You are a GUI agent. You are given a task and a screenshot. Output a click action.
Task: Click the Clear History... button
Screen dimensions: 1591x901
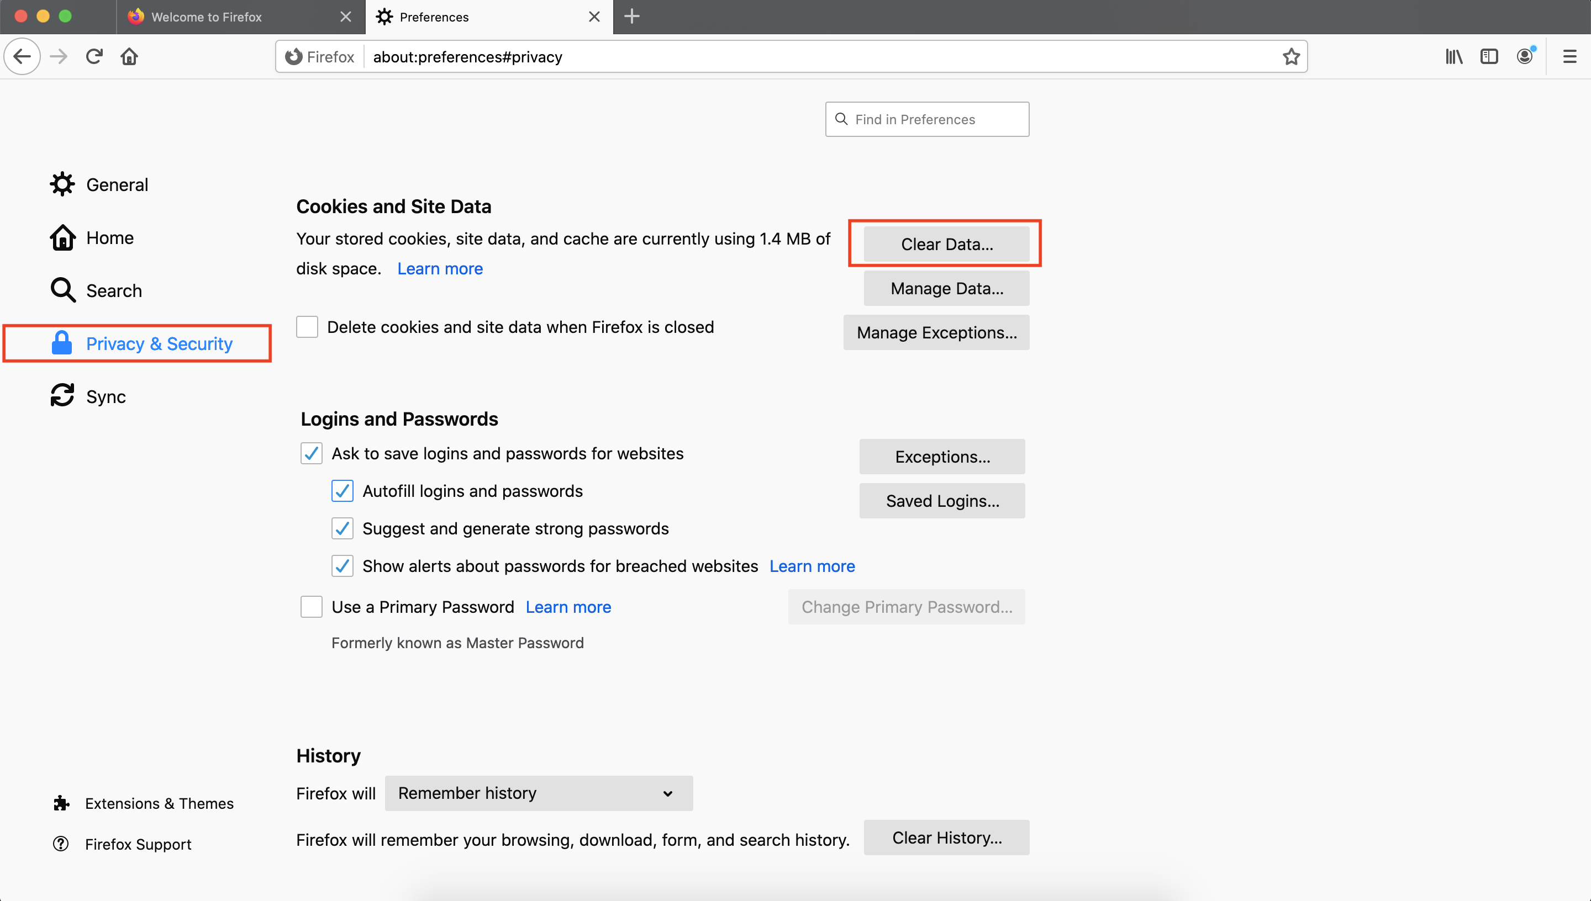pyautogui.click(x=946, y=838)
